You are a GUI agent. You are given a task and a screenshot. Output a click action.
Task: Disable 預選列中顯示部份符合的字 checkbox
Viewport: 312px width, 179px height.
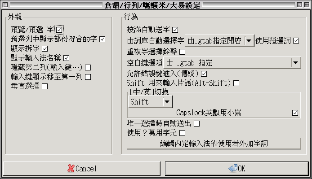coord(102,39)
